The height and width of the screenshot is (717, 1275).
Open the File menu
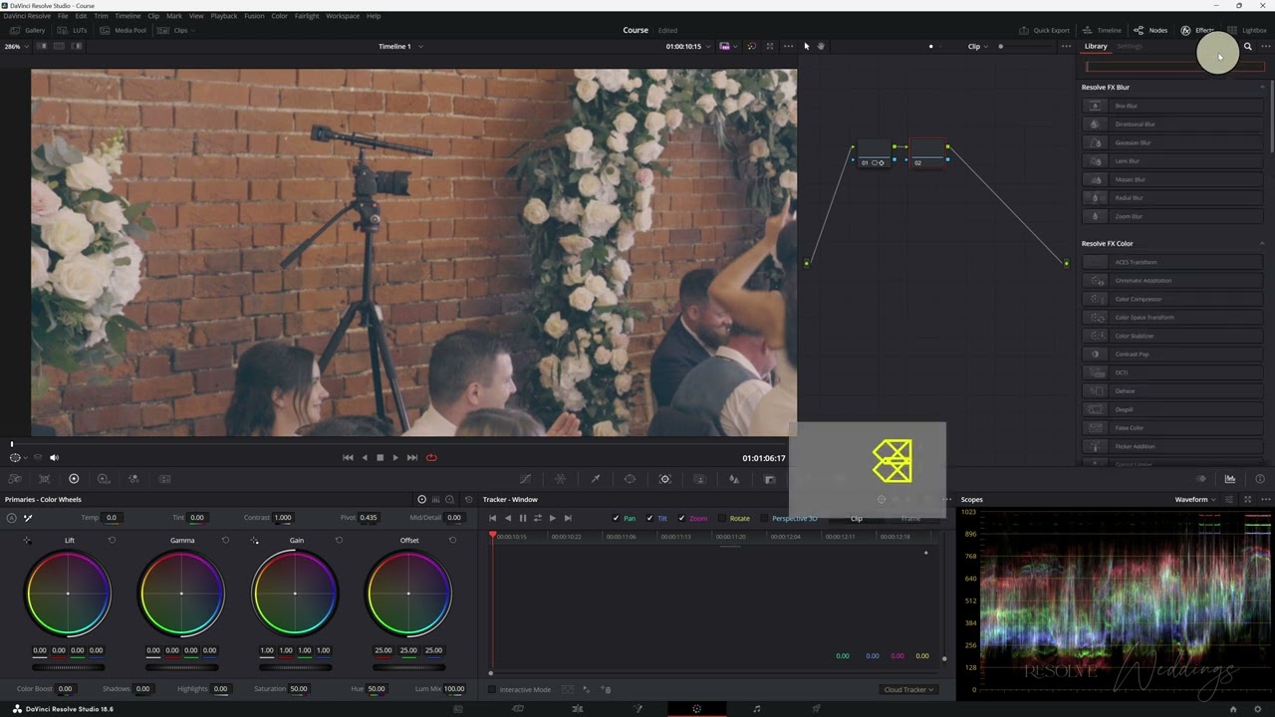click(x=63, y=16)
